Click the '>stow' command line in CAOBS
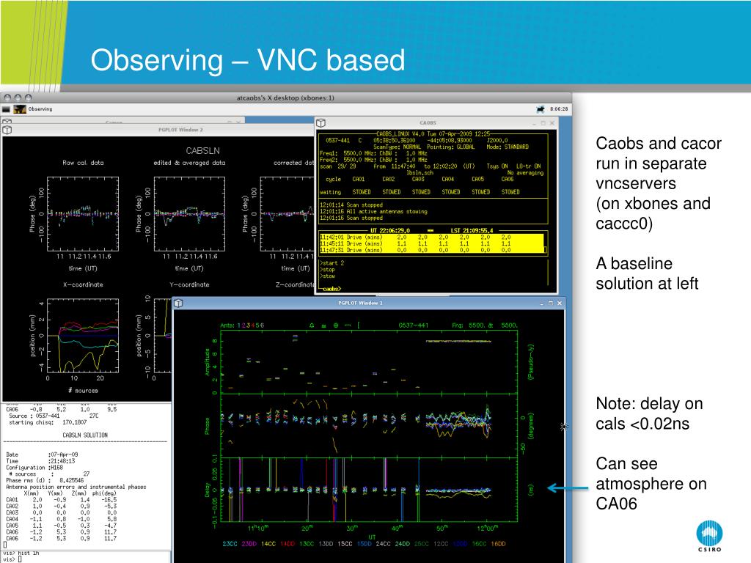 pos(327,276)
